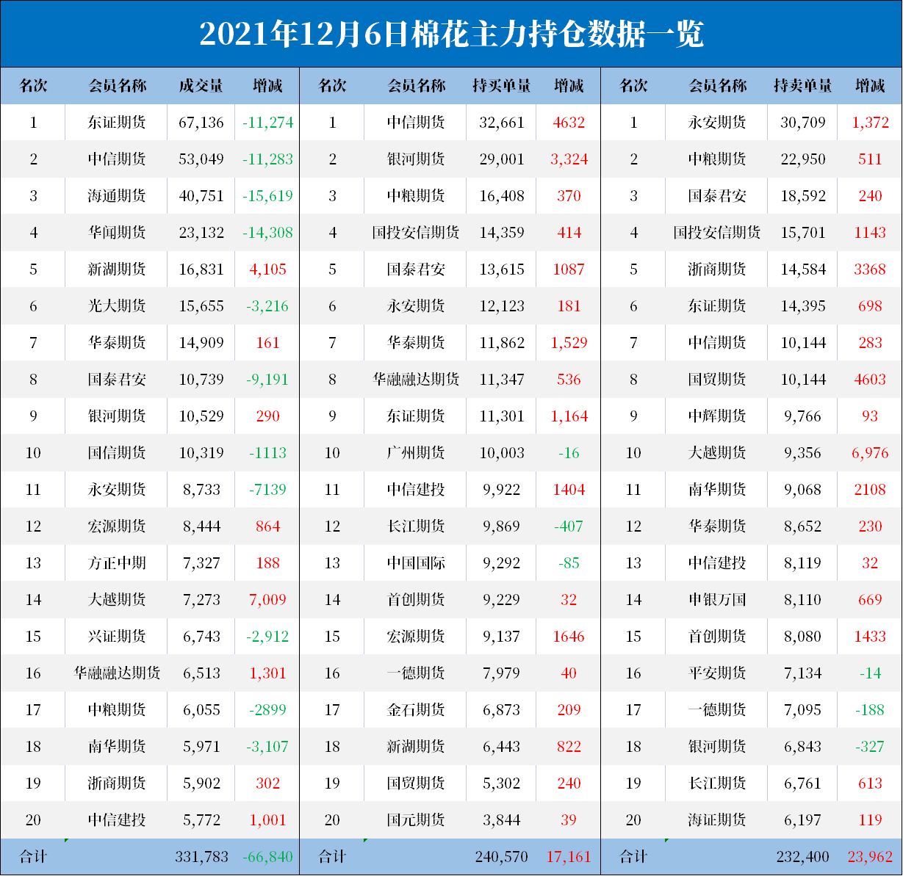Click the red value 3368
Image resolution: width=903 pixels, height=876 pixels.
tap(870, 269)
